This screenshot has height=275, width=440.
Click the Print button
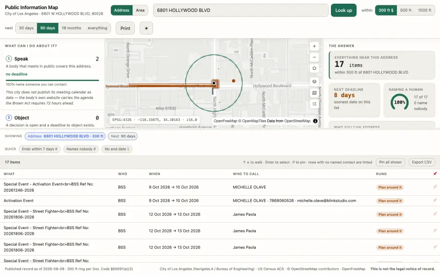[x=125, y=28]
